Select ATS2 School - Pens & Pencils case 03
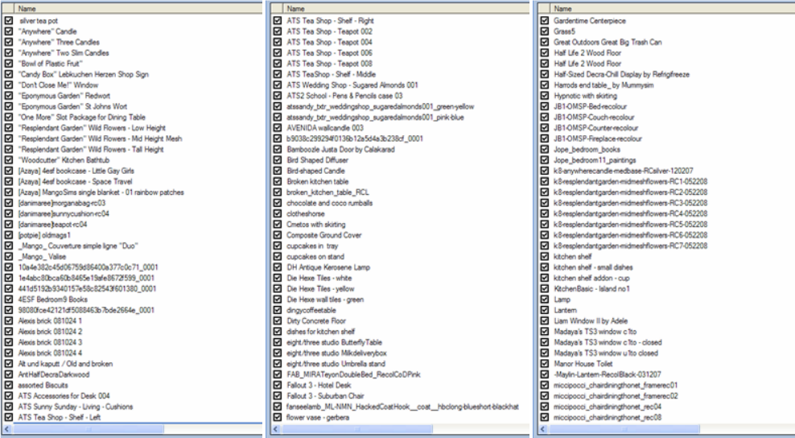This screenshot has width=795, height=438. [x=344, y=96]
